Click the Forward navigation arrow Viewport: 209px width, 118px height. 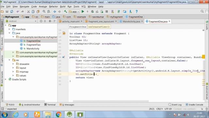pos(59,12)
